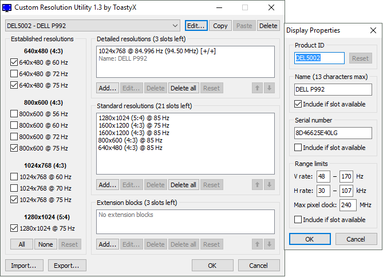Viewport: 383px width, 277px height.
Task: Select None for established resolutions
Action: (45, 244)
